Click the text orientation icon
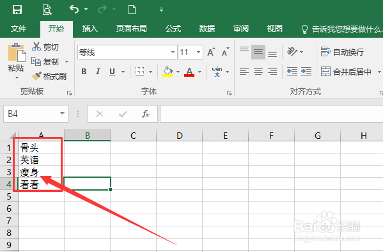Viewport: 383px width, 252px height. [x=292, y=52]
